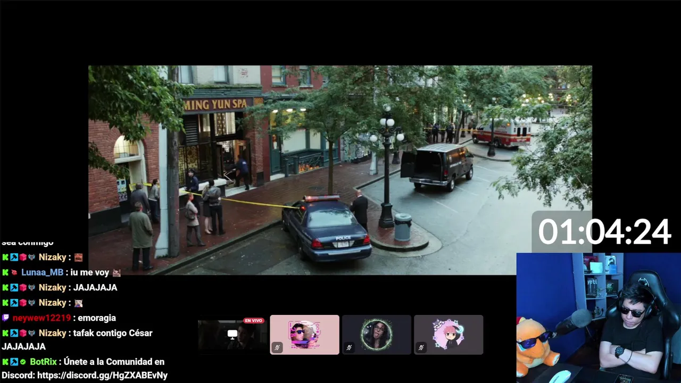Image resolution: width=681 pixels, height=383 pixels.
Task: Click the Kick badge next to Lunaa_MB
Action: coord(5,272)
